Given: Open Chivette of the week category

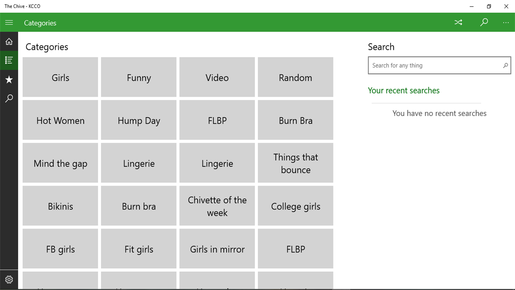Looking at the screenshot, I should tap(217, 206).
